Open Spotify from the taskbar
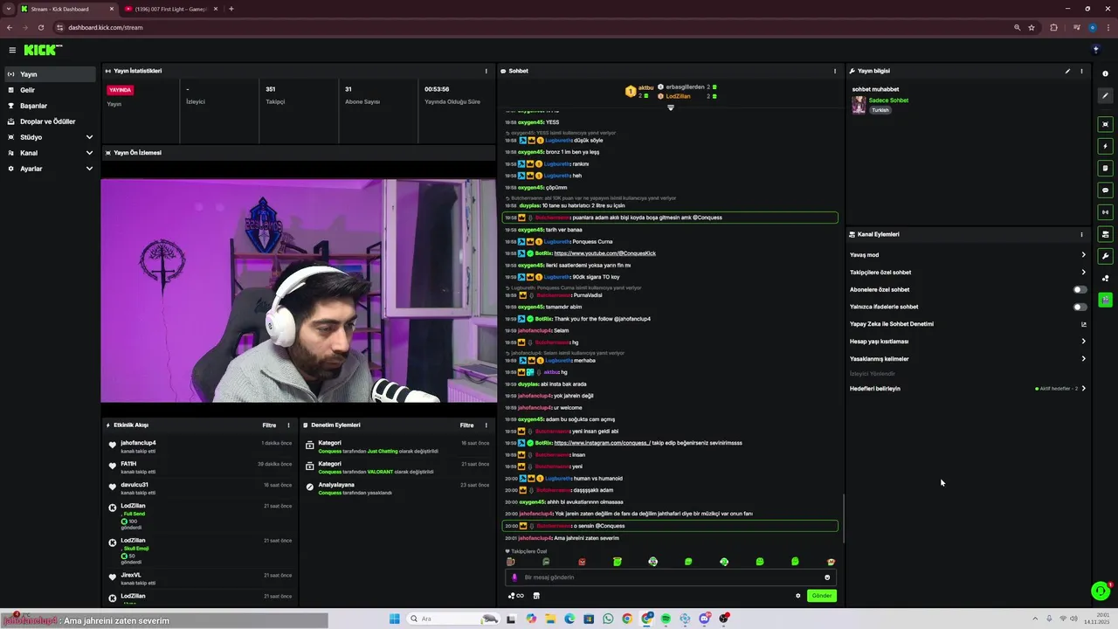 coord(666,619)
